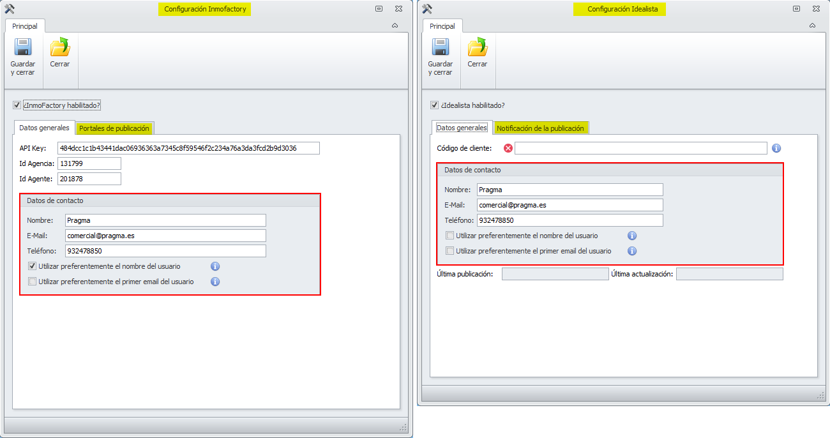Check Idealista Utilizar preferentemente el nombre del usuario
The height and width of the screenshot is (438, 830).
click(x=450, y=236)
